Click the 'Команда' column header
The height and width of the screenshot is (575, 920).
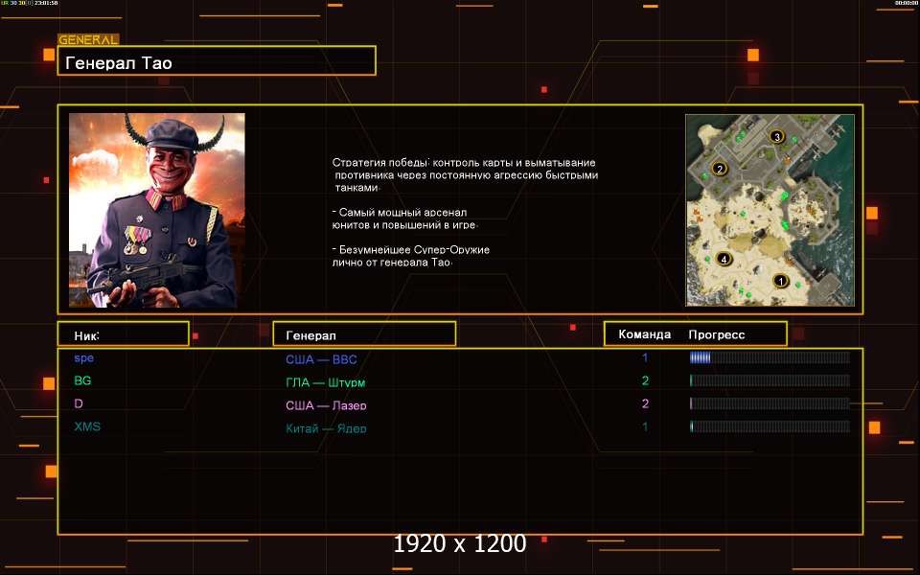pyautogui.click(x=644, y=334)
